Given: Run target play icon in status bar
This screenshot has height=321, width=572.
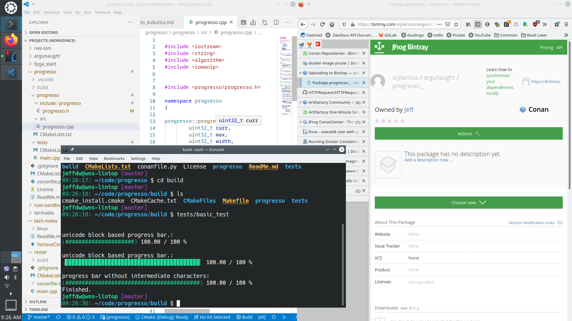Looking at the screenshot, I should pos(285,317).
